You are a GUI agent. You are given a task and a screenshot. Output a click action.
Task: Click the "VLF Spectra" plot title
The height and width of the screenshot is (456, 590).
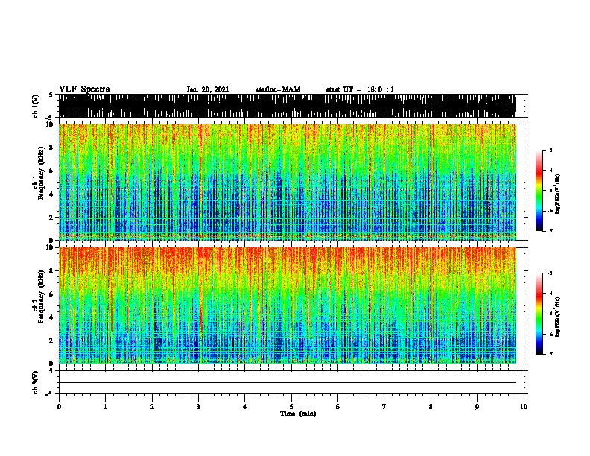(x=84, y=89)
